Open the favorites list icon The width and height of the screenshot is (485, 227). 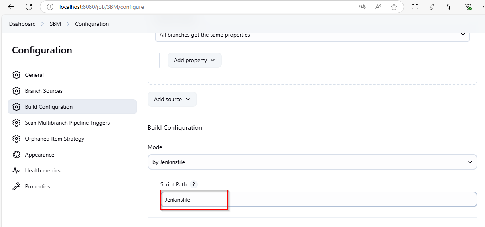click(x=433, y=7)
